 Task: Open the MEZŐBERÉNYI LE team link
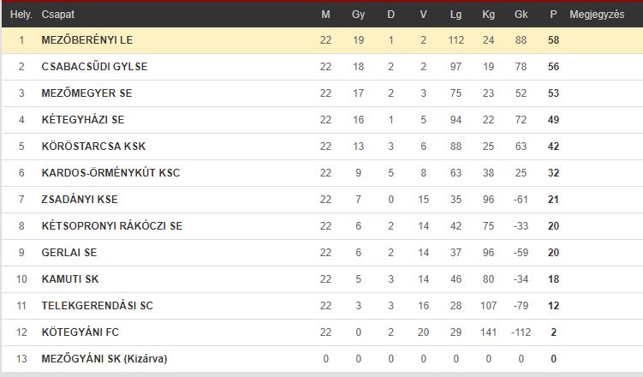(87, 40)
